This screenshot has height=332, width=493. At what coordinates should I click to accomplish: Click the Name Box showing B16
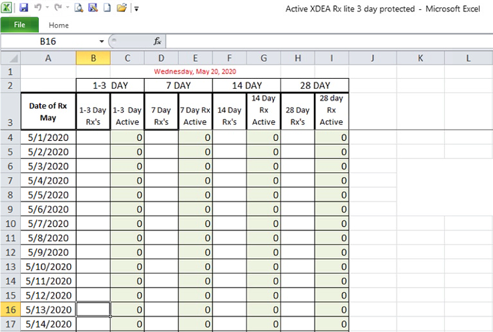pyautogui.click(x=48, y=41)
